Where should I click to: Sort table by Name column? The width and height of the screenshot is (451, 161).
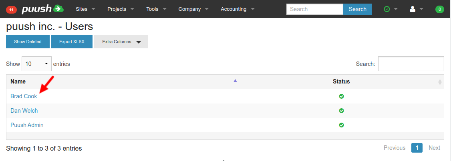18,81
